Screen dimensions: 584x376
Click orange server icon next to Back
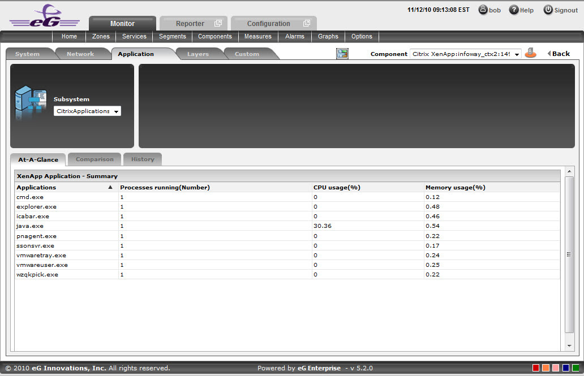coord(530,53)
